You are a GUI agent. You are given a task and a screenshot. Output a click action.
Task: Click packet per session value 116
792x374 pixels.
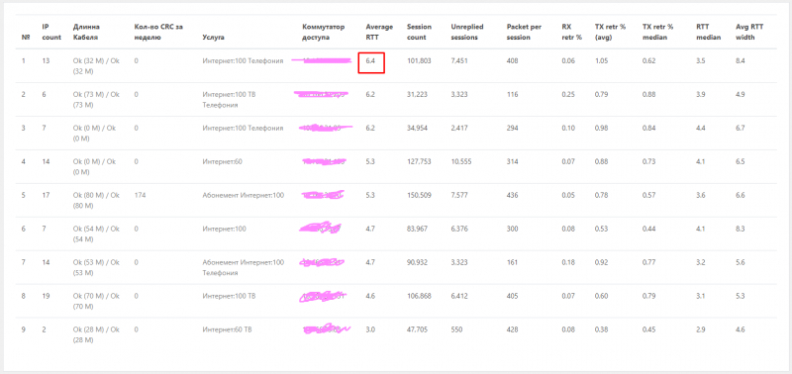[511, 94]
